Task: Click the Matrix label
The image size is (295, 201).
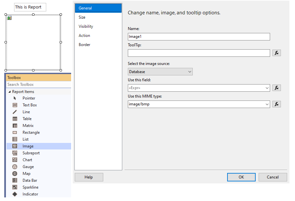Action: 28,126
